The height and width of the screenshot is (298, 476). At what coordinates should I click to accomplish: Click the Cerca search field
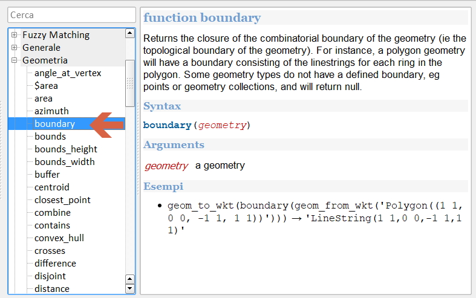pyautogui.click(x=71, y=15)
